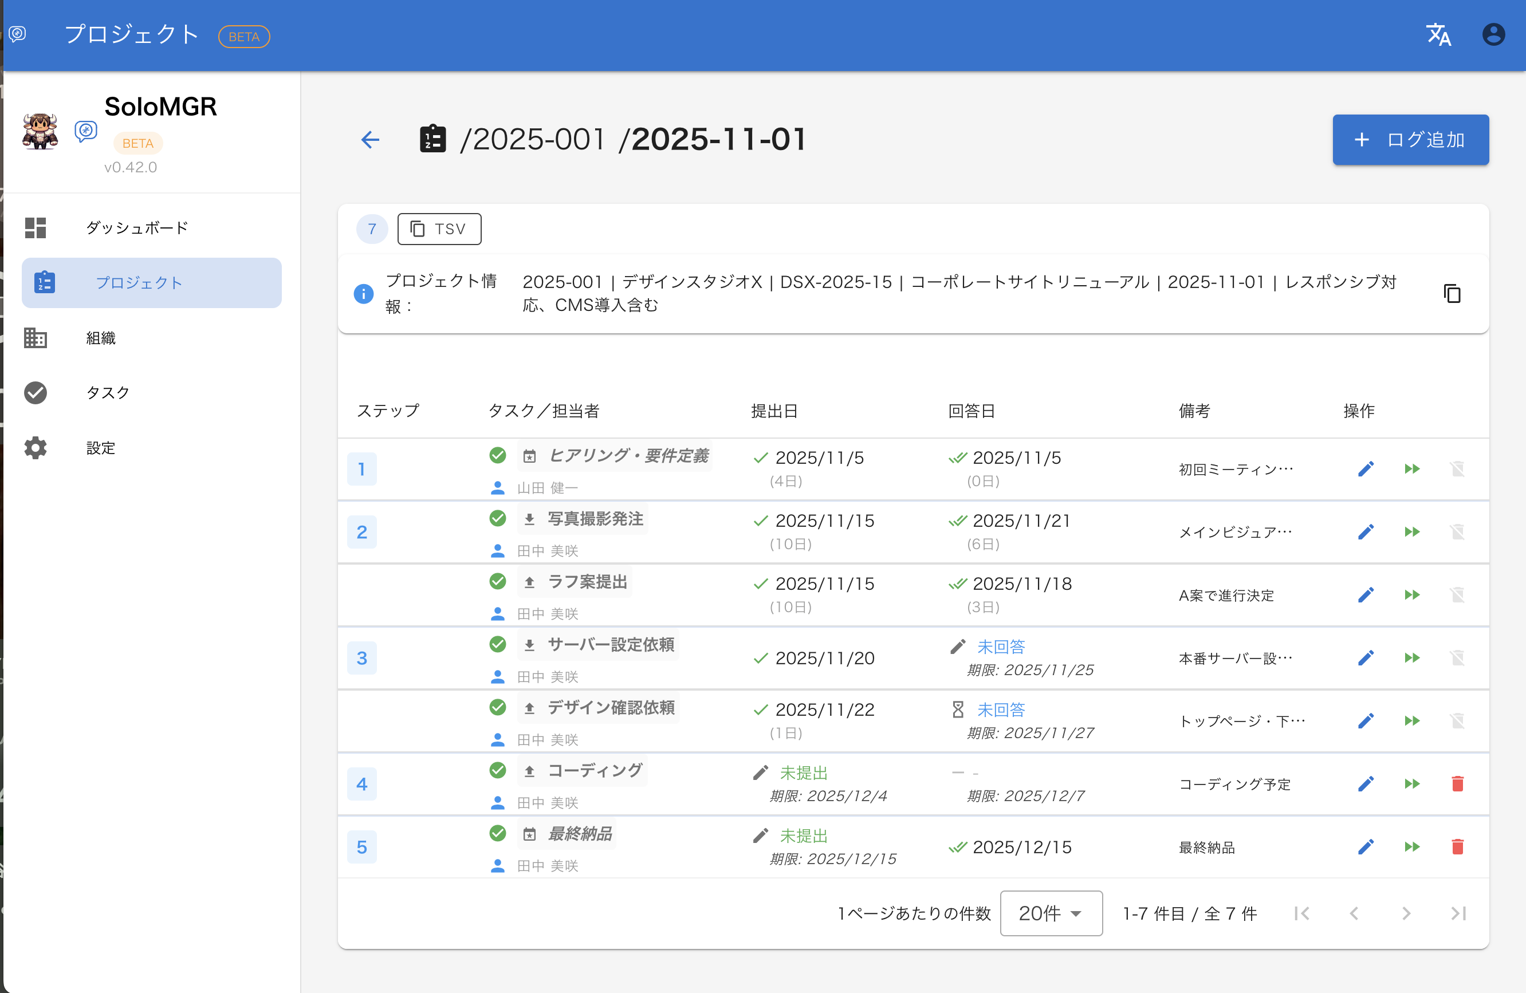Open the account profile icon
1526x993 pixels.
(x=1493, y=34)
